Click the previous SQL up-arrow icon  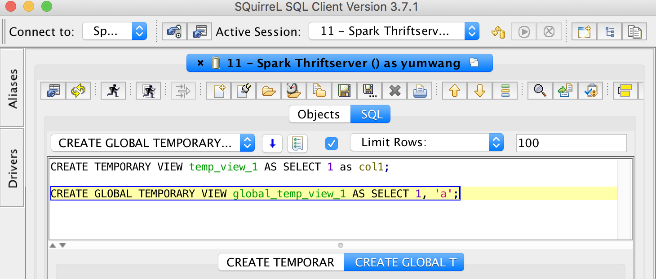(455, 91)
